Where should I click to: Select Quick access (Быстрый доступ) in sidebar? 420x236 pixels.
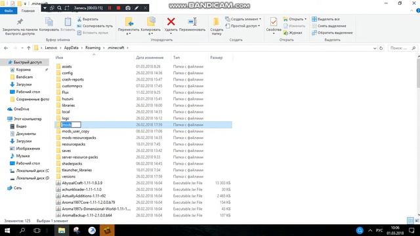[x=25, y=62]
